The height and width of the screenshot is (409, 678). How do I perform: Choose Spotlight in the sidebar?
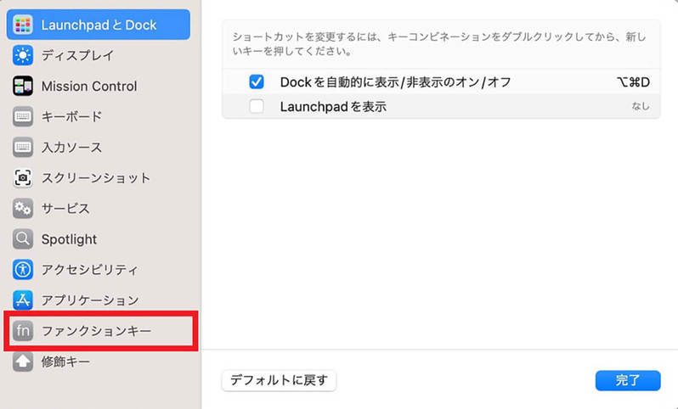pyautogui.click(x=69, y=239)
